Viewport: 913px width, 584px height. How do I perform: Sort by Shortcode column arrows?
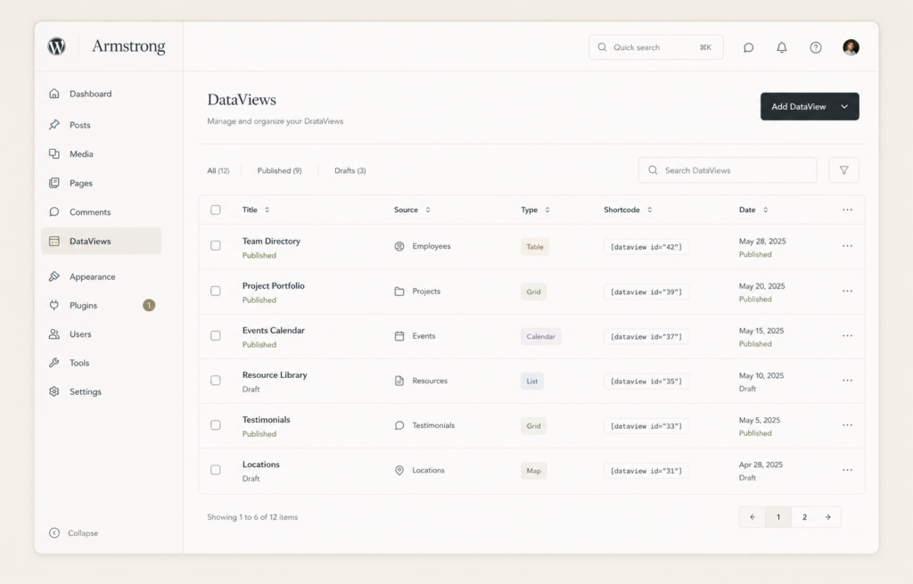pyautogui.click(x=650, y=210)
